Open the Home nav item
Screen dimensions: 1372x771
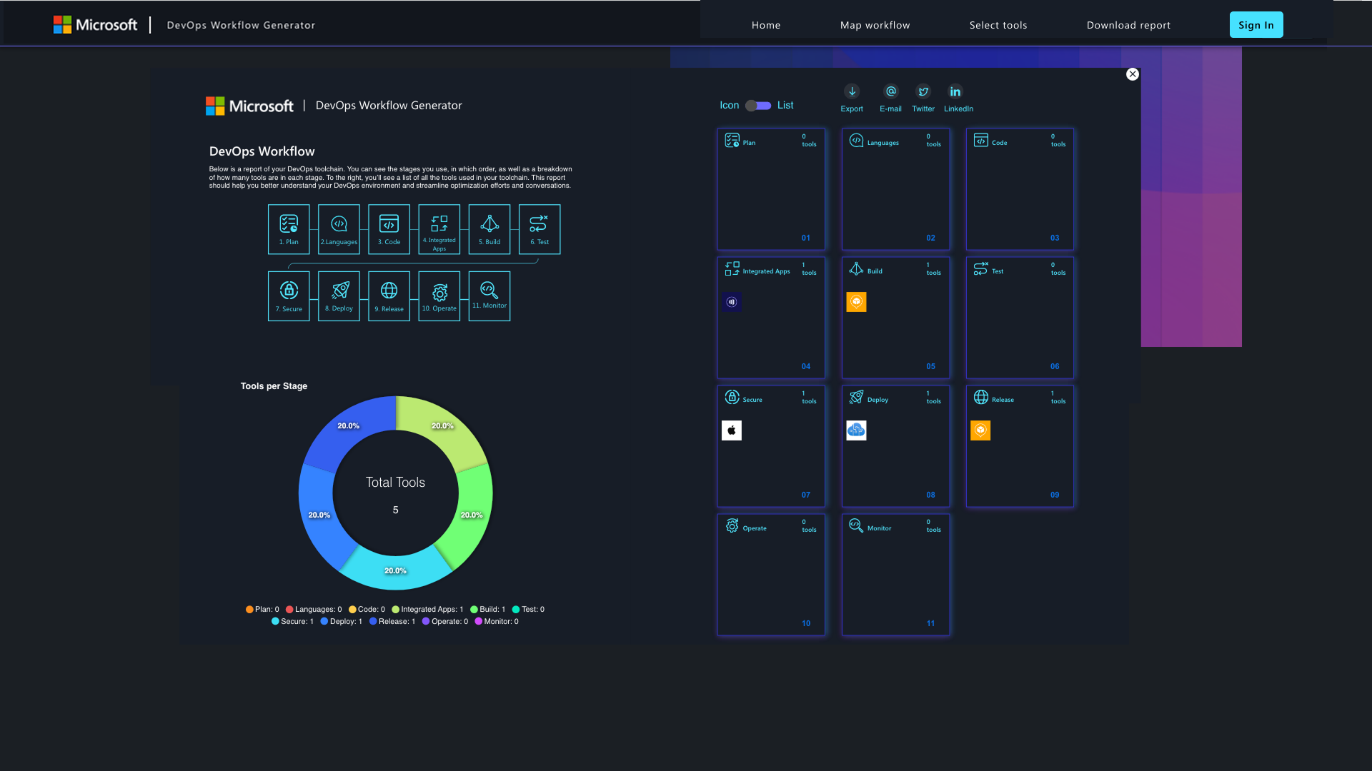point(766,25)
